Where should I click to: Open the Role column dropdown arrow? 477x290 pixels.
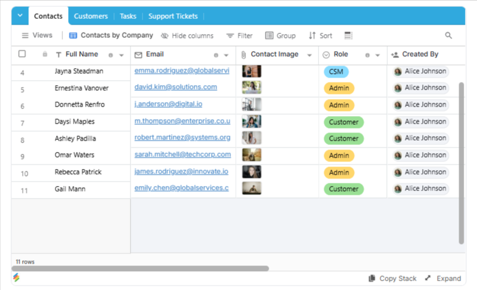click(377, 55)
